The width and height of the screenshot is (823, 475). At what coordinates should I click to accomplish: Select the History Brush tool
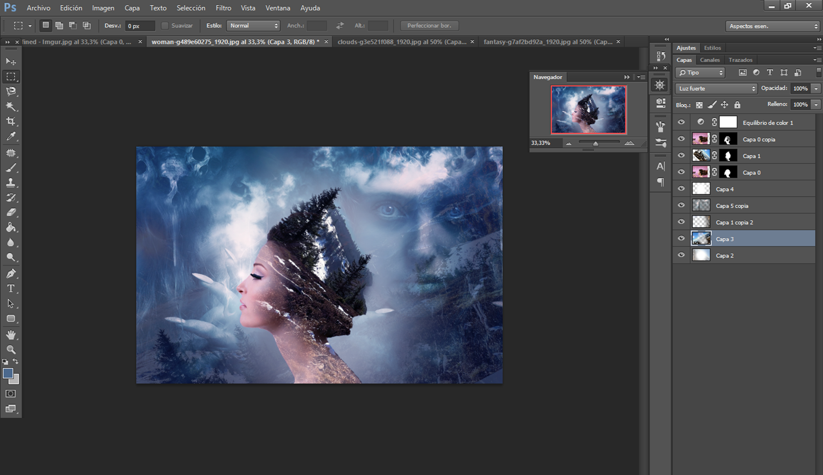[11, 197]
